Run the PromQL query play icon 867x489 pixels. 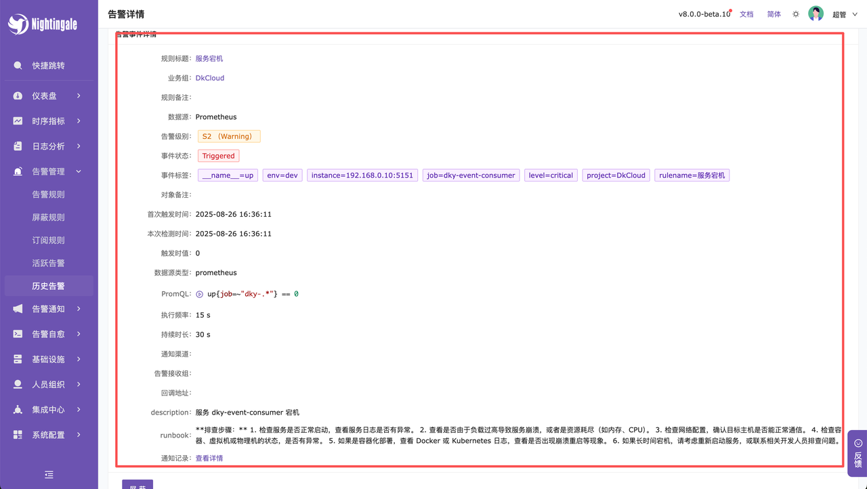(200, 295)
